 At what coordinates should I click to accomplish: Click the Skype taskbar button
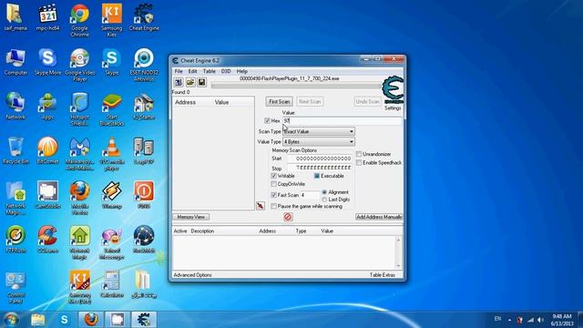click(x=65, y=320)
